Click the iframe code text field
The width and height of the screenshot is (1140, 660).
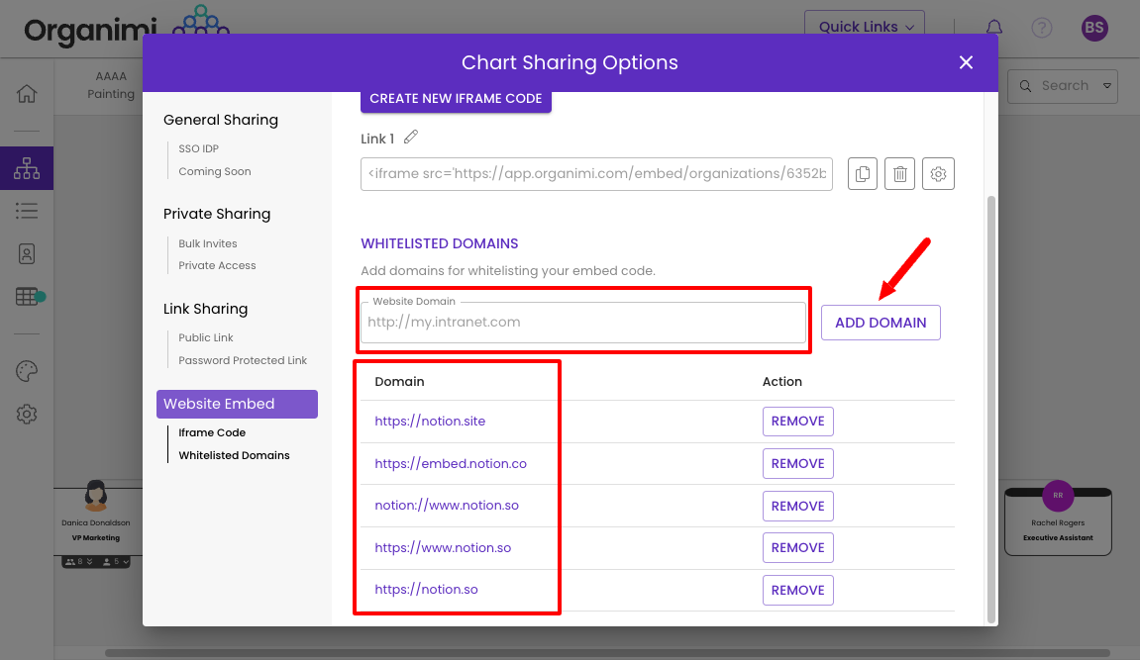(596, 173)
